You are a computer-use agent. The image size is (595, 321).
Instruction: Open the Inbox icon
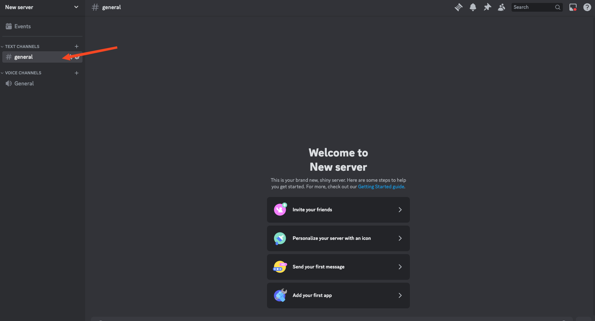point(573,7)
